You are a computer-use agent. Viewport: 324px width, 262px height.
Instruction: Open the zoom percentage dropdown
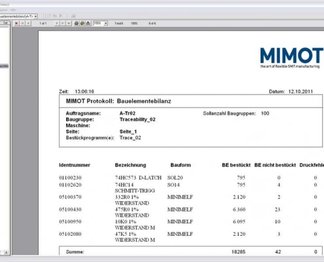[x=106, y=24]
